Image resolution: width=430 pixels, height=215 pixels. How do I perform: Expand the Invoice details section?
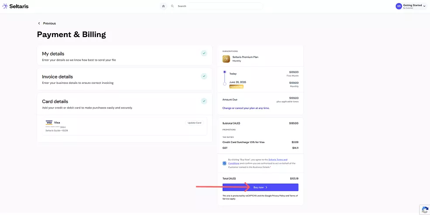(x=124, y=79)
